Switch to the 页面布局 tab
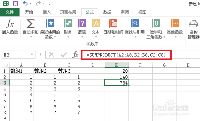200x121 pixels. point(68,12)
